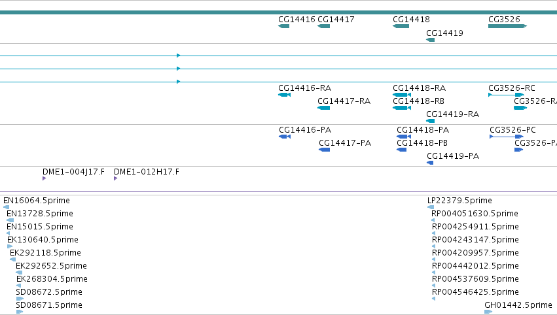557x315 pixels.
Task: Click transcript CG14418-RB
Action: pyautogui.click(x=402, y=108)
